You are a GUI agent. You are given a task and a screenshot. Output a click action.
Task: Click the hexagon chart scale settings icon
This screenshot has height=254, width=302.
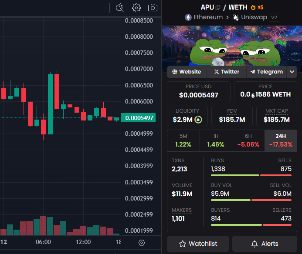click(142, 243)
